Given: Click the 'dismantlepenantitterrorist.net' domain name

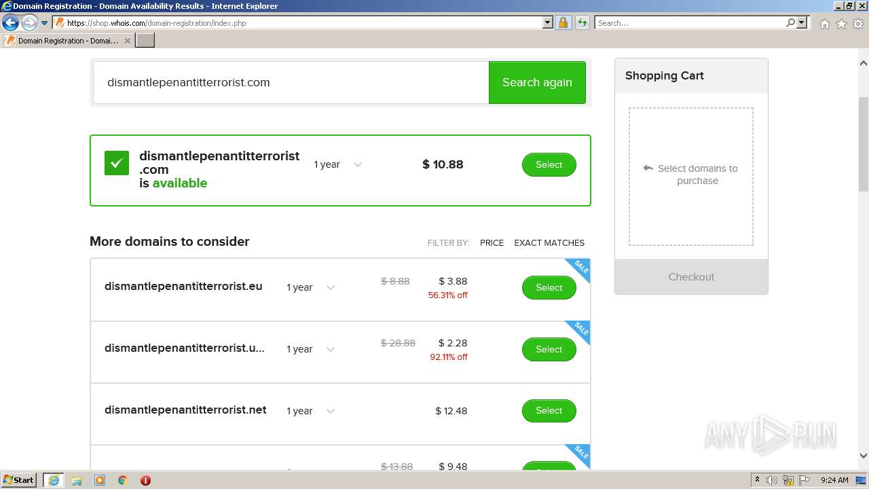Looking at the screenshot, I should [x=185, y=410].
